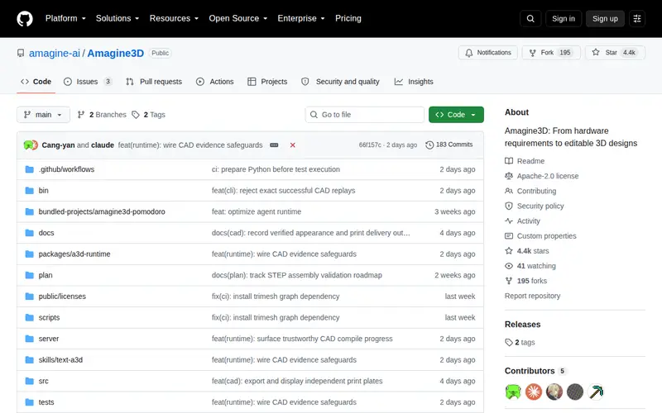Open the skills/text-a3d folder
Viewport: 662px width, 413px height.
point(60,360)
